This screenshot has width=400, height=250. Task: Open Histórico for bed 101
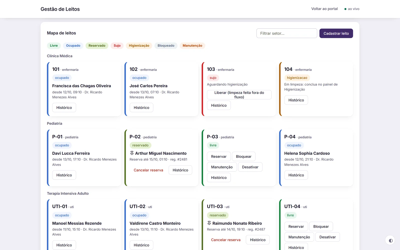(64, 107)
